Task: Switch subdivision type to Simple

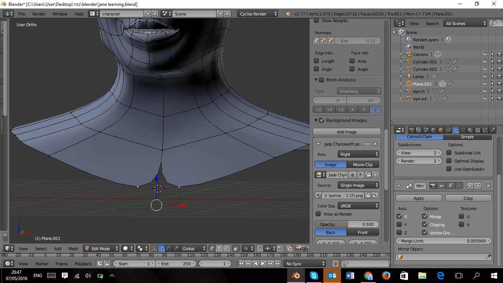Action: click(468, 136)
